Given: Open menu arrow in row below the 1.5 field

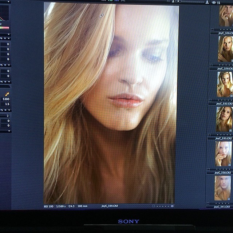Looking at the screenshot, I should pos(9,110).
